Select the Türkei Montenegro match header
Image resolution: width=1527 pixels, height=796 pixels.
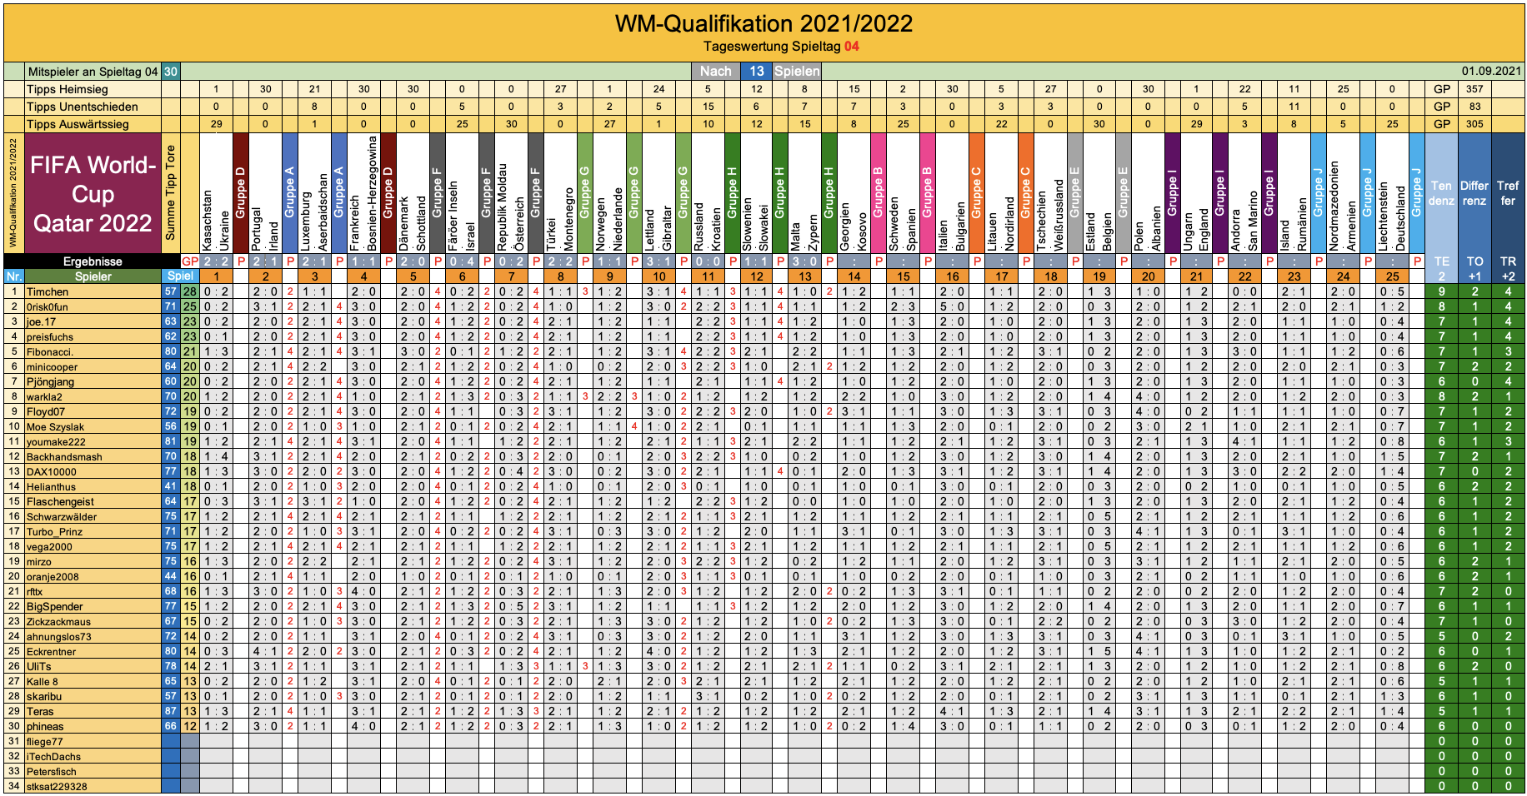tap(560, 193)
